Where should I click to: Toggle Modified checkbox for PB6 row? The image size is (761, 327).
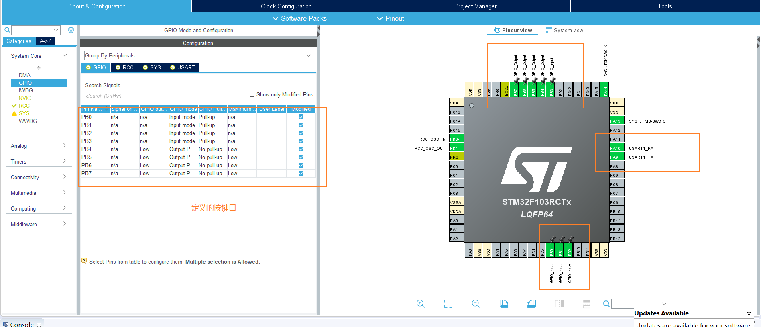pos(301,165)
